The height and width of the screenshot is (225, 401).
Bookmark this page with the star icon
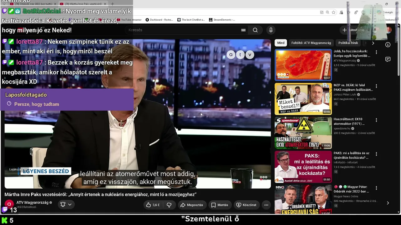tap(334, 12)
